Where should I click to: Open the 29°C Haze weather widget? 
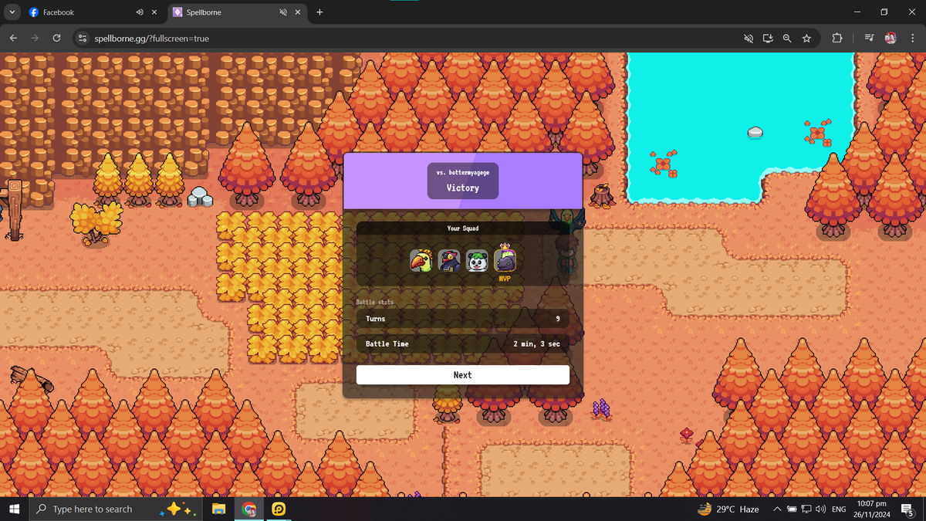(728, 509)
